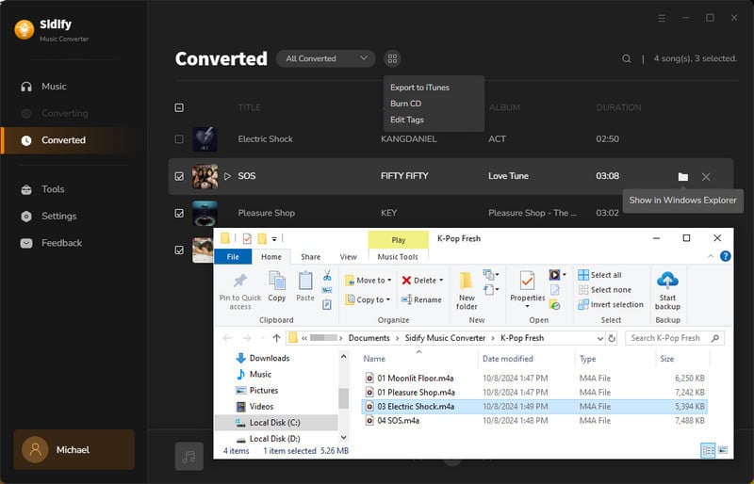Choose Edit Tags from menu
Screen dimensions: 754x484
[x=407, y=121]
